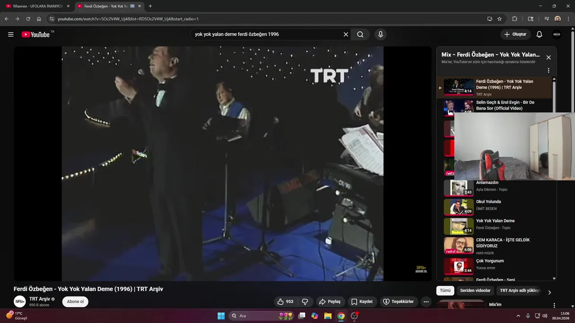This screenshot has height=323, width=575.
Task: Open the taskbar volume icon
Action: [x=544, y=316]
